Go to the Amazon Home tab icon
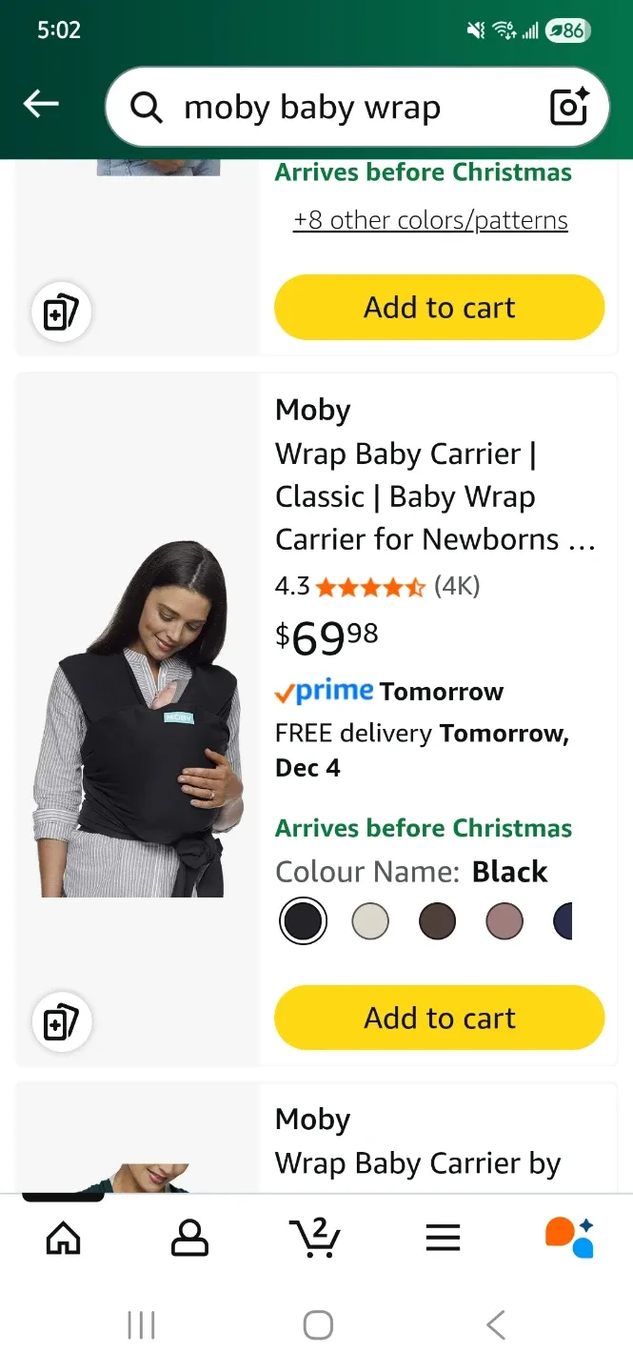Image resolution: width=633 pixels, height=1372 pixels. 63,1236
